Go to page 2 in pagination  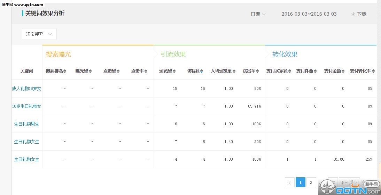pos(311,183)
